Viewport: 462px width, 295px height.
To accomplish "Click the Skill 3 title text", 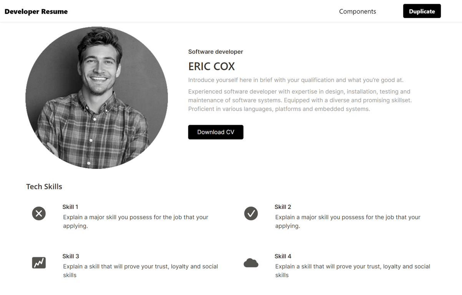I will (x=71, y=256).
